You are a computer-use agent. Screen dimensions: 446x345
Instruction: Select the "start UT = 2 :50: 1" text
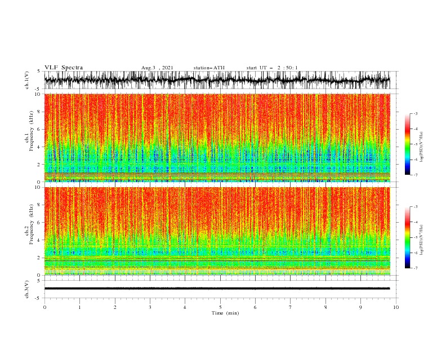click(x=272, y=68)
